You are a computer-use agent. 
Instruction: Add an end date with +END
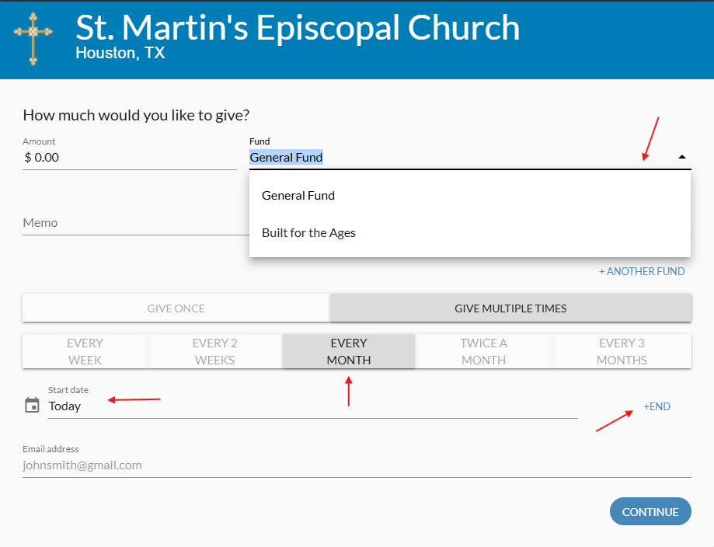point(657,406)
